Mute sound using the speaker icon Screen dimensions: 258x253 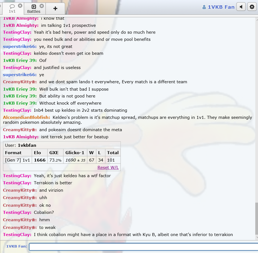241,7
